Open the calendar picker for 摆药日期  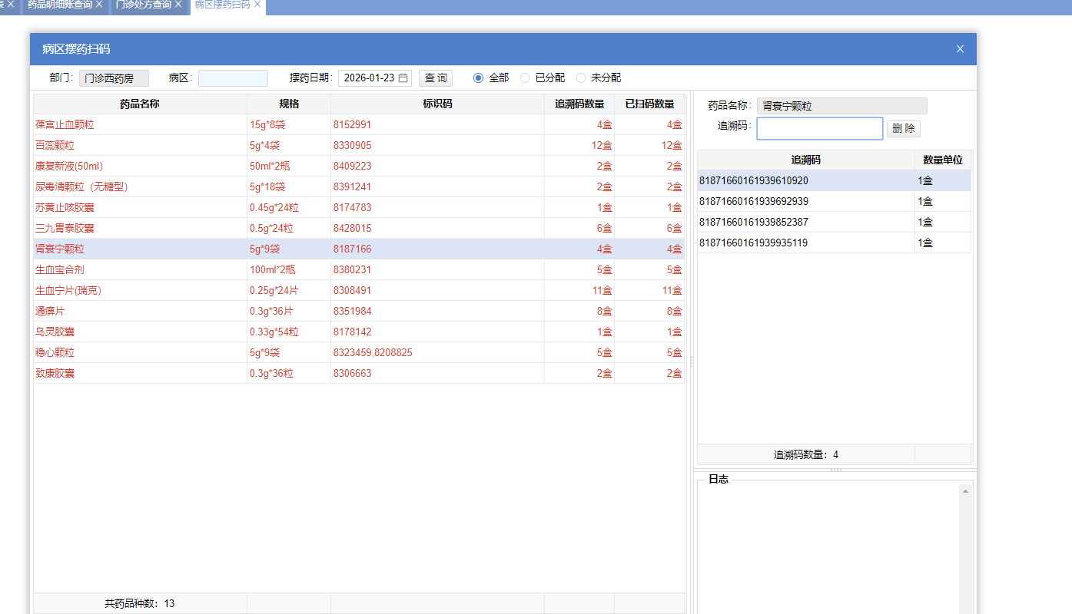point(403,78)
